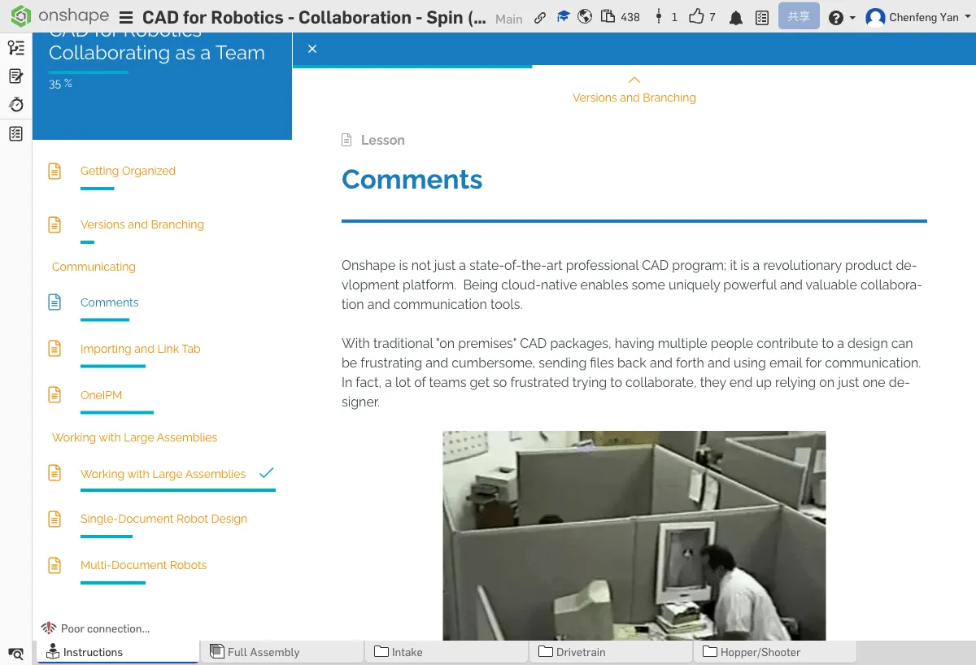The height and width of the screenshot is (665, 976).
Task: Click the office cubicle animation image
Action: [634, 535]
